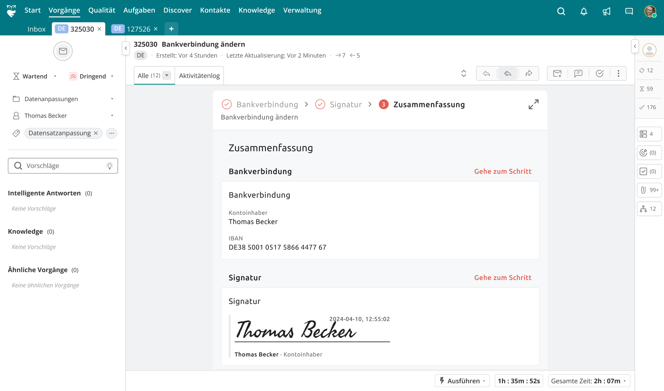
Task: Click the lightbulb icon in Vorschläge field
Action: coord(110,166)
